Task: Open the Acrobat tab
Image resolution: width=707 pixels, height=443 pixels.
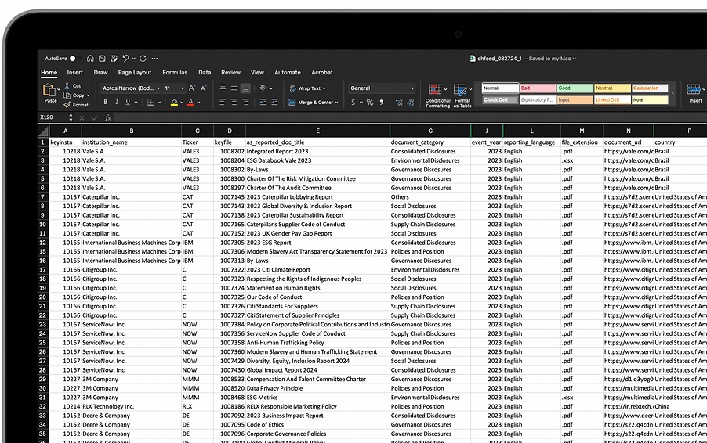Action: tap(322, 73)
